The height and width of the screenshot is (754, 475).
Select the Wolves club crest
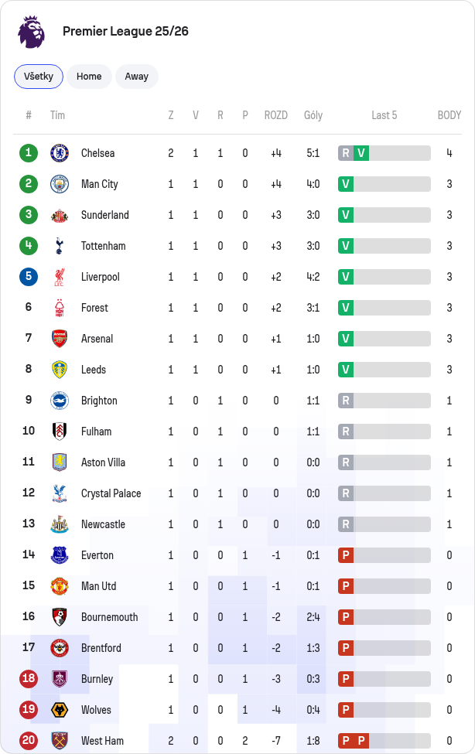[60, 710]
